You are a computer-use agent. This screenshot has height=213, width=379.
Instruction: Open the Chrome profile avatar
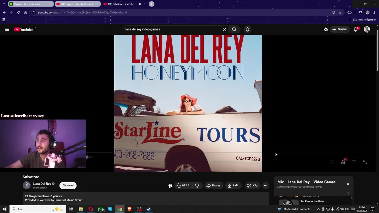tap(367, 12)
